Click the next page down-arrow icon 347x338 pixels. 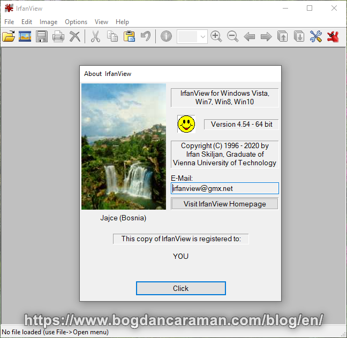[299, 36]
